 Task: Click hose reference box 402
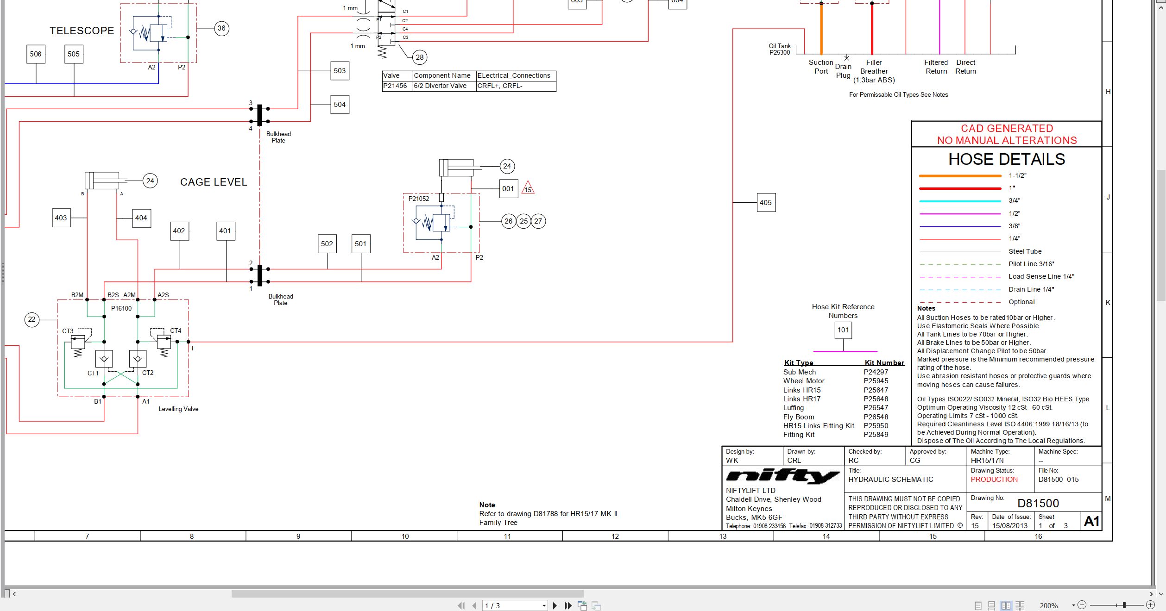coord(179,231)
